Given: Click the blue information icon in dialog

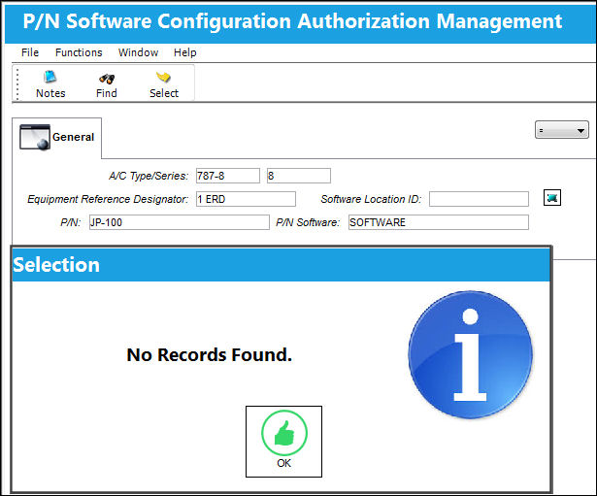Looking at the screenshot, I should (x=471, y=355).
